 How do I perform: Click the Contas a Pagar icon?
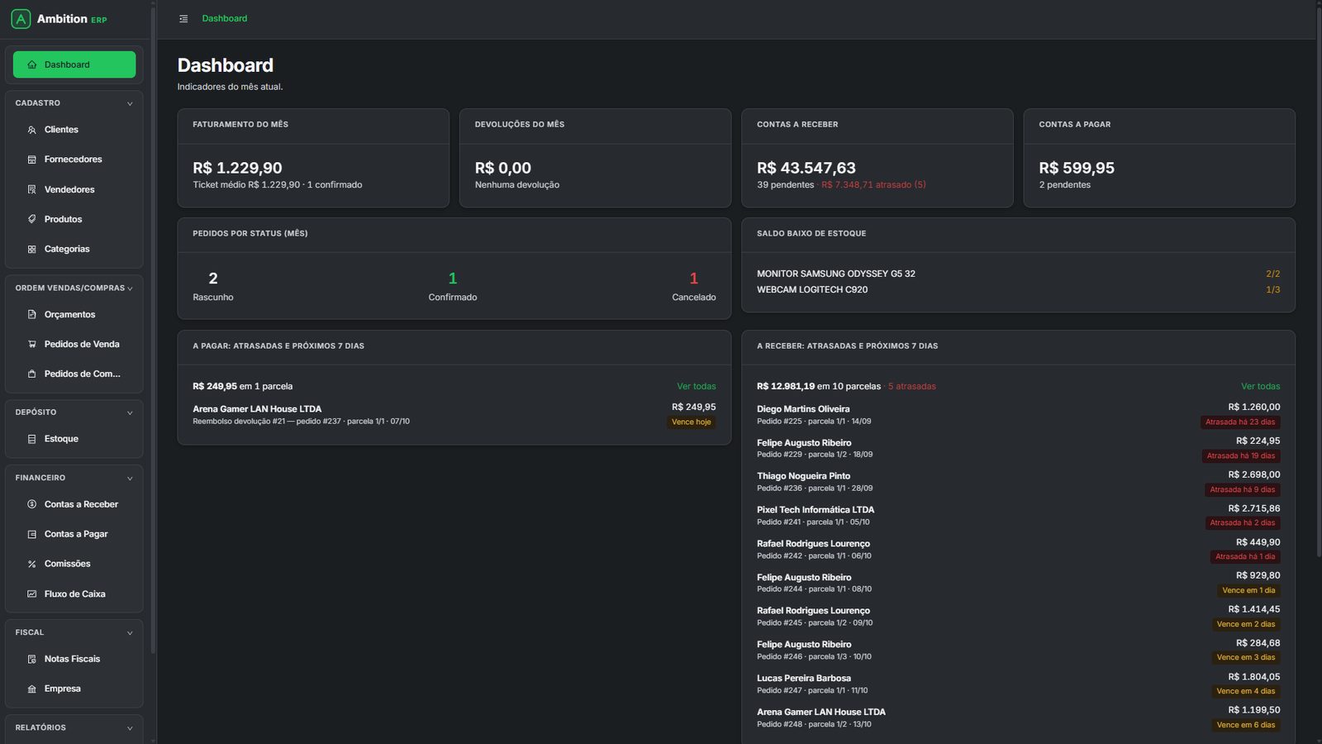point(32,534)
